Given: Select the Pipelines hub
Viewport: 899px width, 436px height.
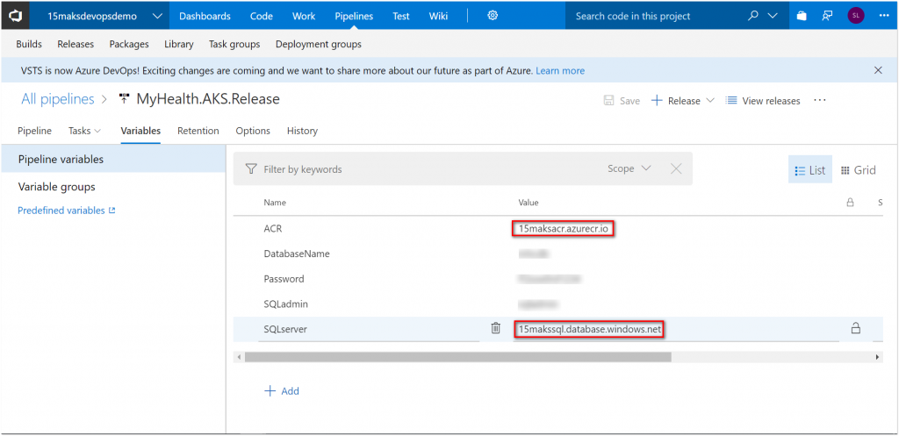Looking at the screenshot, I should coord(354,16).
